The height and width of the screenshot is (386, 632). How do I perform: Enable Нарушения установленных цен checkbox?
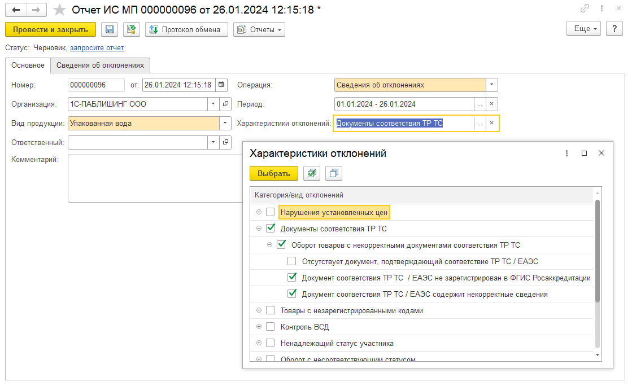(271, 212)
